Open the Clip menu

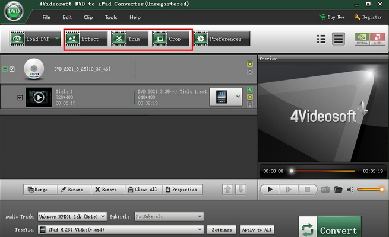88,17
